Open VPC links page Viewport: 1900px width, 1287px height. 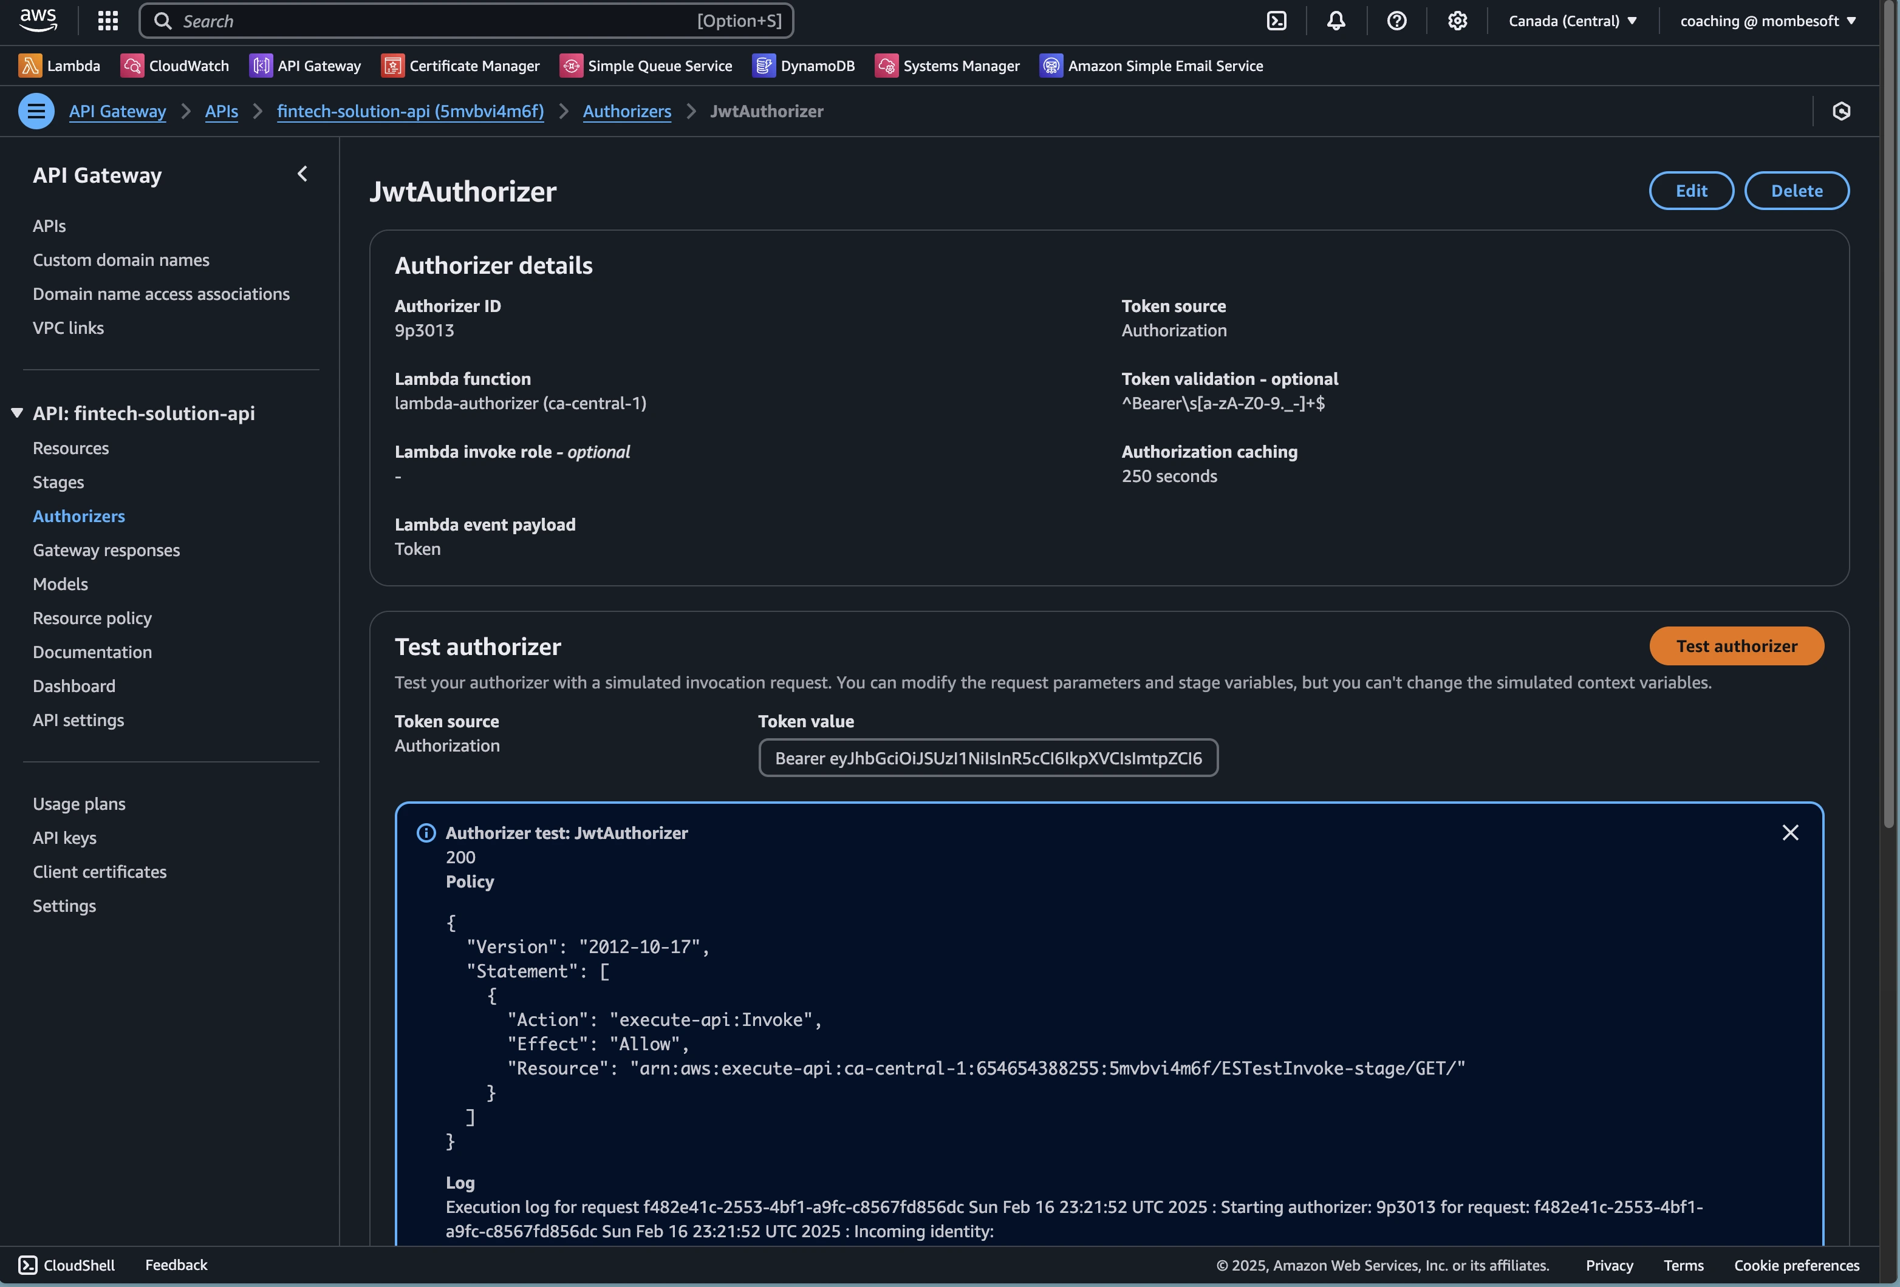tap(68, 328)
